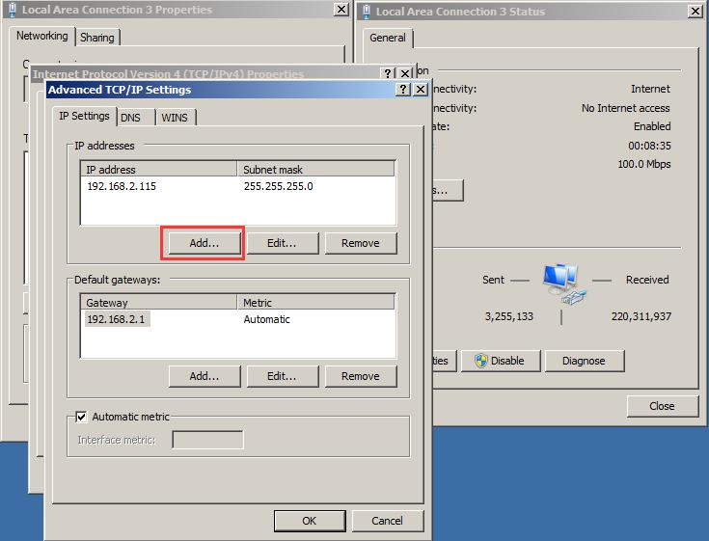
Task: Select the 192.168.2.1 gateway entry
Action: tap(116, 319)
